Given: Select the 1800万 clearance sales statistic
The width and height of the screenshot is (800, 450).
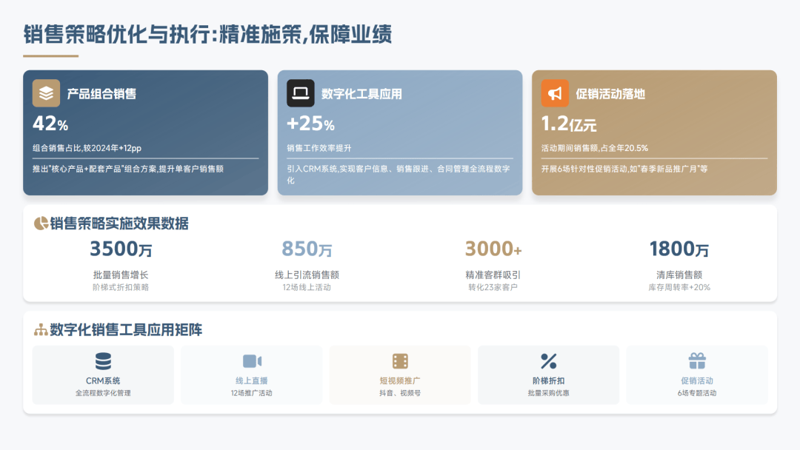Looking at the screenshot, I should click(x=679, y=249).
